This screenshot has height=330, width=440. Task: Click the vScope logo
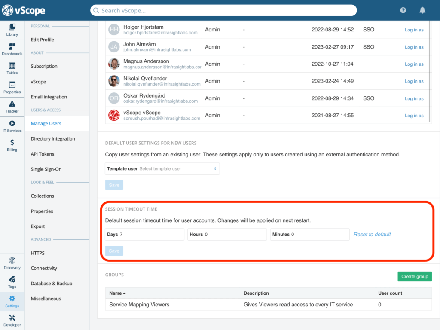pyautogui.click(x=24, y=10)
